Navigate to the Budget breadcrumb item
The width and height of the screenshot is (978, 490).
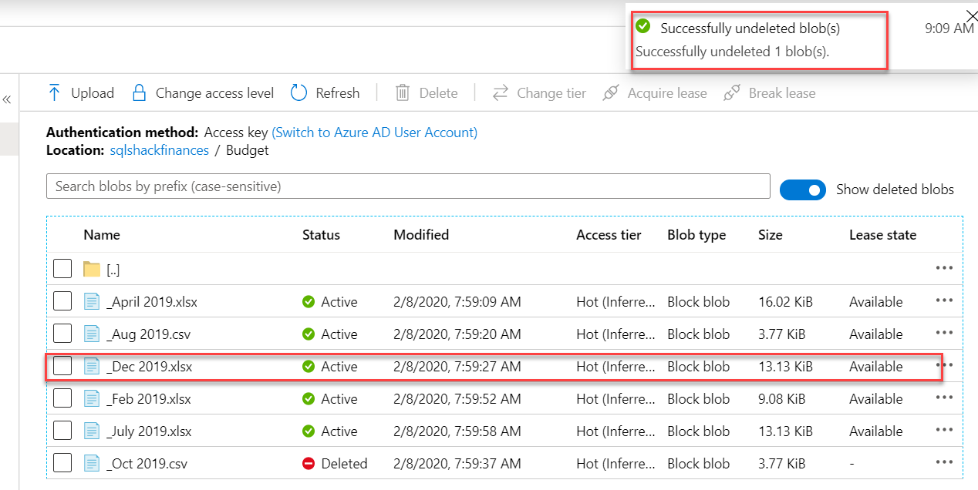tap(247, 150)
